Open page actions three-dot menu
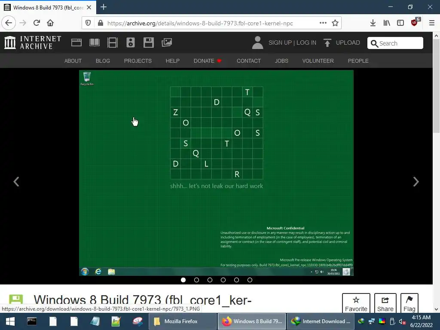 click(323, 23)
